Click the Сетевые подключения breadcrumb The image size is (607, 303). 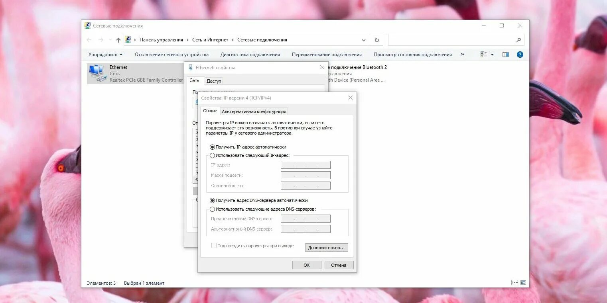pos(262,40)
